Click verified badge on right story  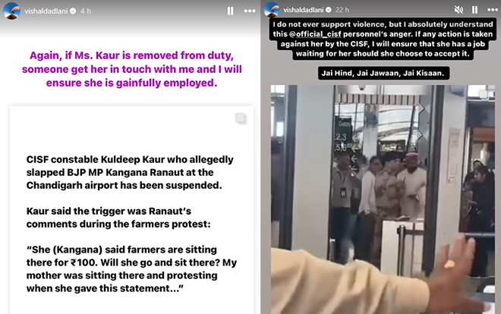click(329, 10)
